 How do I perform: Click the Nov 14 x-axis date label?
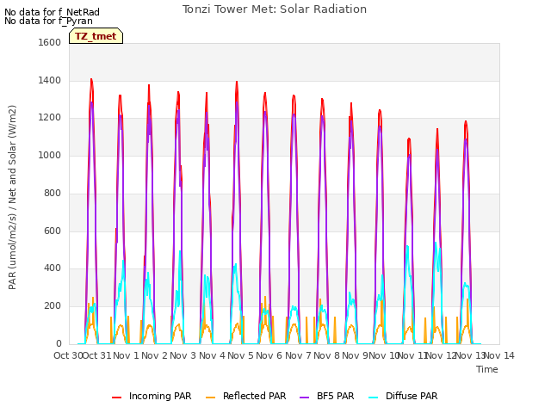pos(499,355)
